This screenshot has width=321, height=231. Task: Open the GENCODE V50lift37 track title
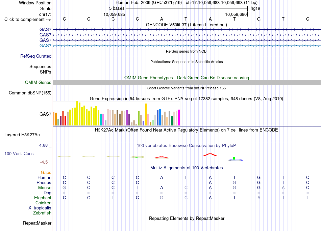[187, 25]
